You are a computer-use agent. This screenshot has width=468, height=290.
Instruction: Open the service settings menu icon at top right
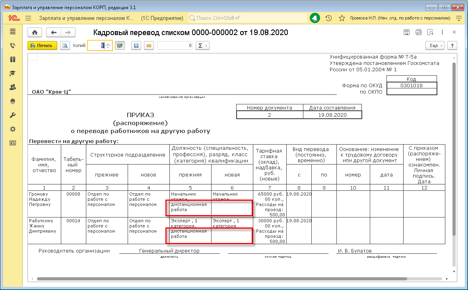(459, 18)
